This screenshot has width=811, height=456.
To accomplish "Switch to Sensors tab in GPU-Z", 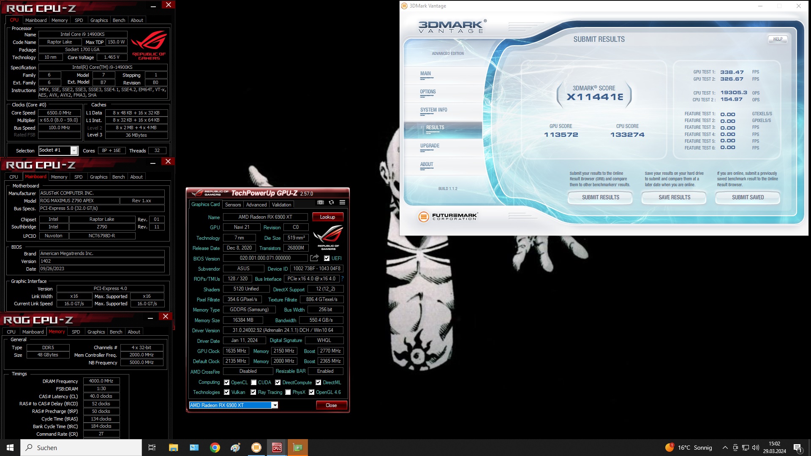I will click(233, 205).
